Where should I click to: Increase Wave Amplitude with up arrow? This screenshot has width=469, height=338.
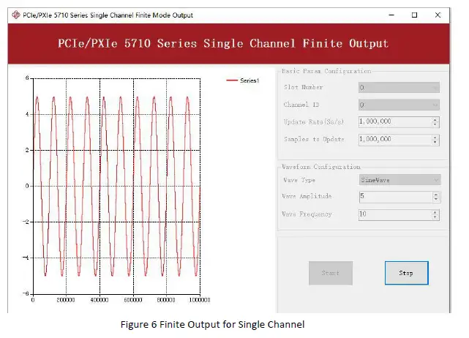[x=436, y=194]
